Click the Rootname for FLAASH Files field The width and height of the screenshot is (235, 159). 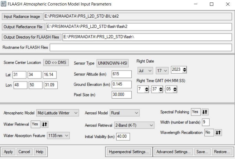(x=141, y=48)
